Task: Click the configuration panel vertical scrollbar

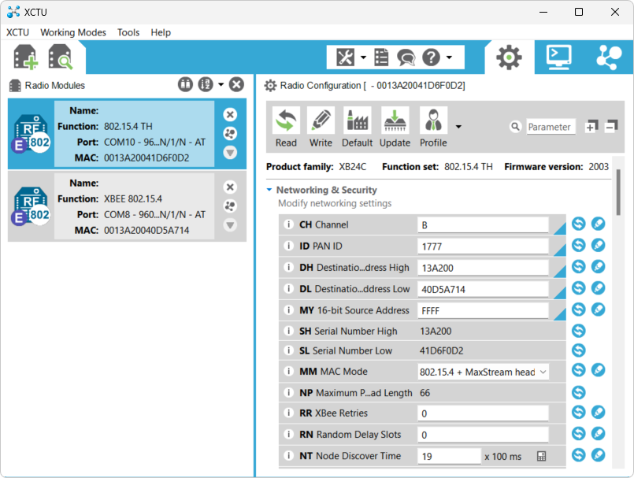Action: tap(617, 192)
